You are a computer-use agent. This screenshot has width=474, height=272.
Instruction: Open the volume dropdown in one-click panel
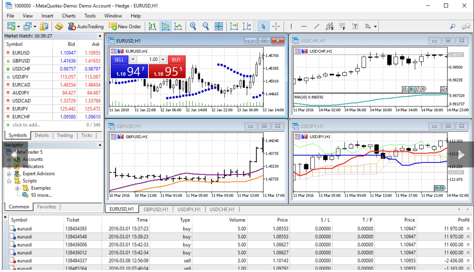(133, 59)
